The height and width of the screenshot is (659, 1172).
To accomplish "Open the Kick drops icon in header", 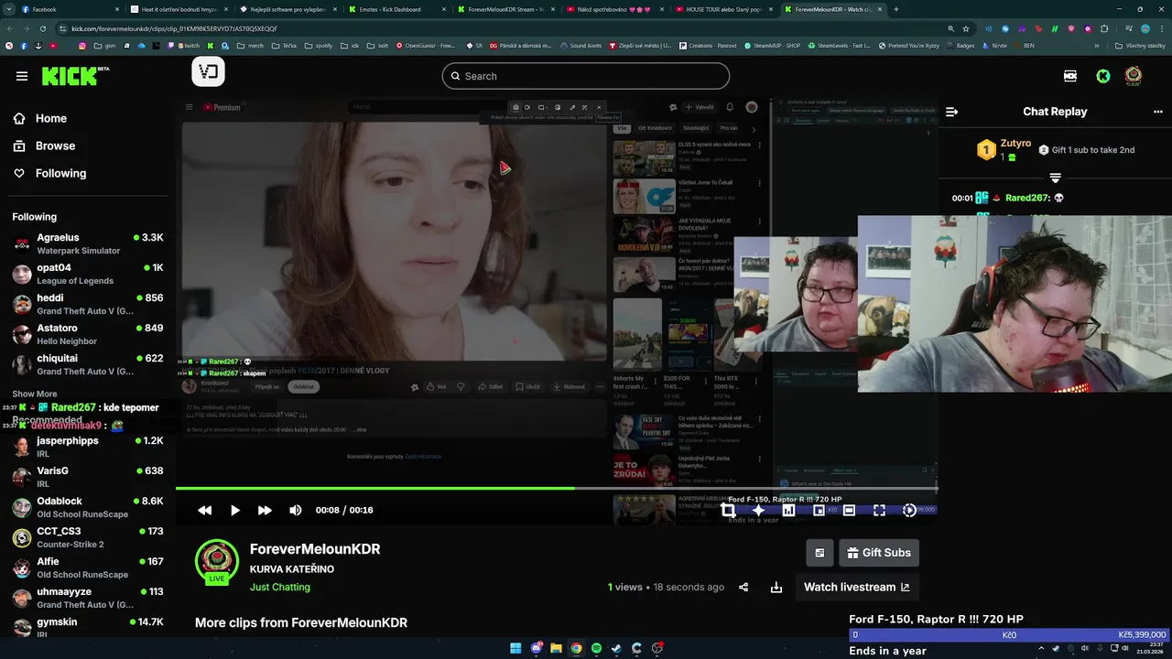I will [1070, 76].
